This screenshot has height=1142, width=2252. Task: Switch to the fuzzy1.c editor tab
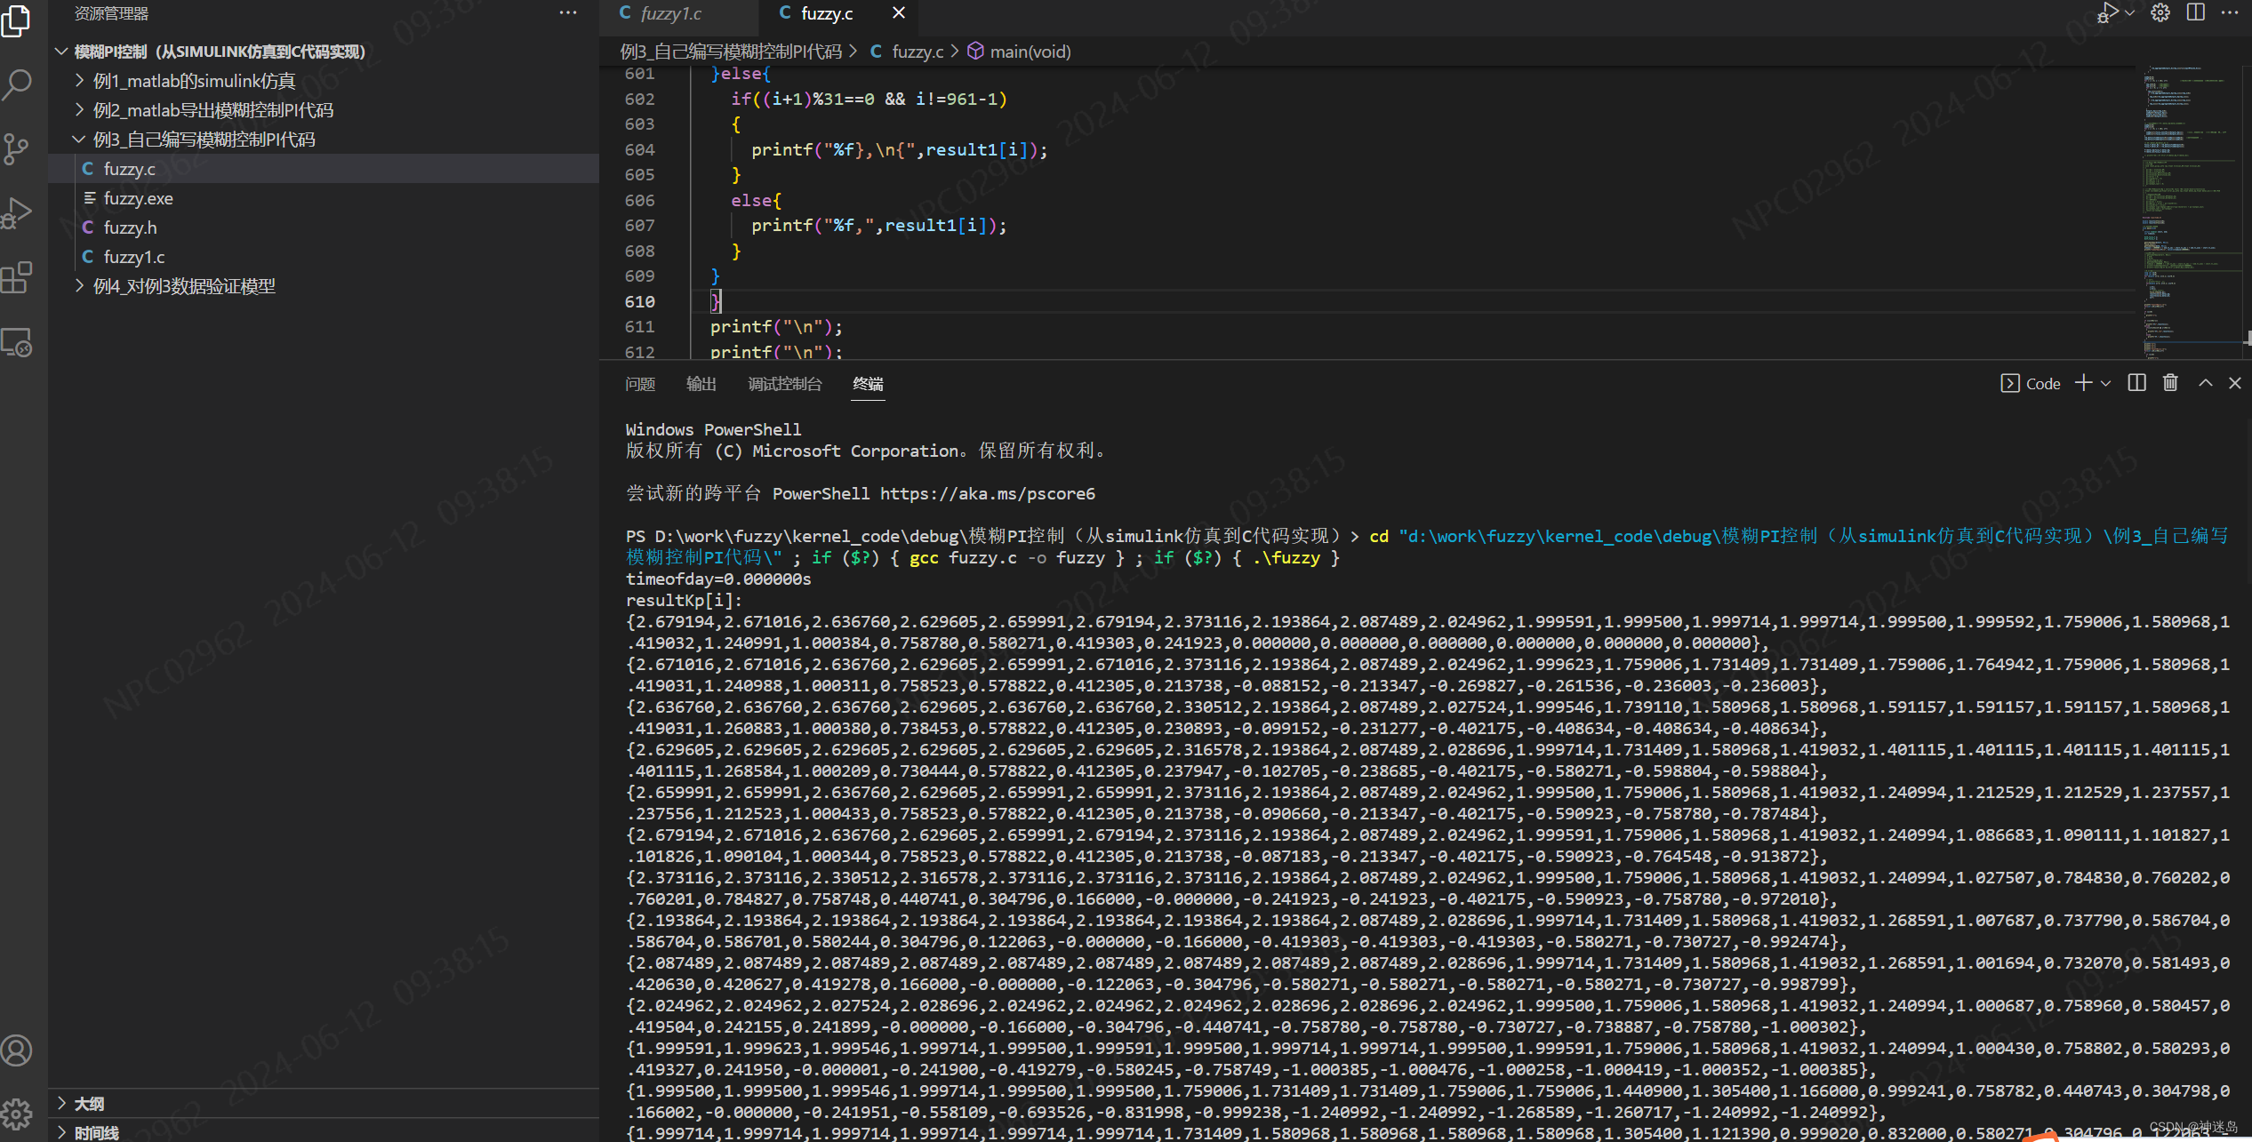tap(669, 13)
